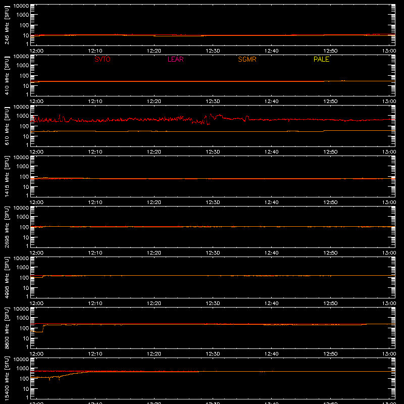Select the '15400 MHz [SFU]' axis title
The image size is (404, 404).
(x=7, y=378)
